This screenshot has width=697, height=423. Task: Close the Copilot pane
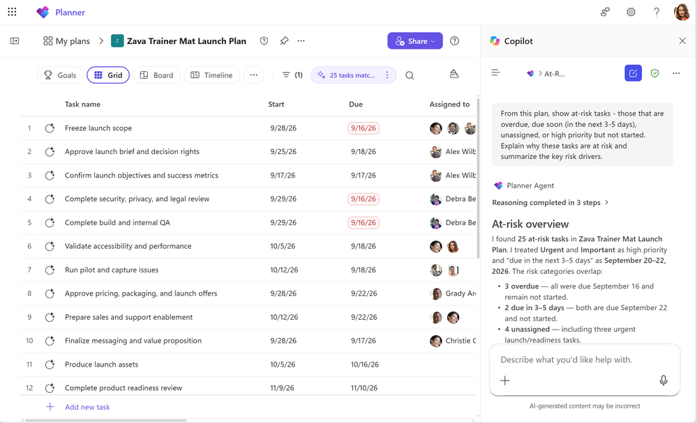point(682,41)
